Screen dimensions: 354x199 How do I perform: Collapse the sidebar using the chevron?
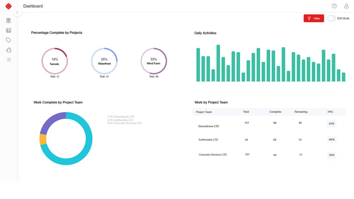(17, 12)
